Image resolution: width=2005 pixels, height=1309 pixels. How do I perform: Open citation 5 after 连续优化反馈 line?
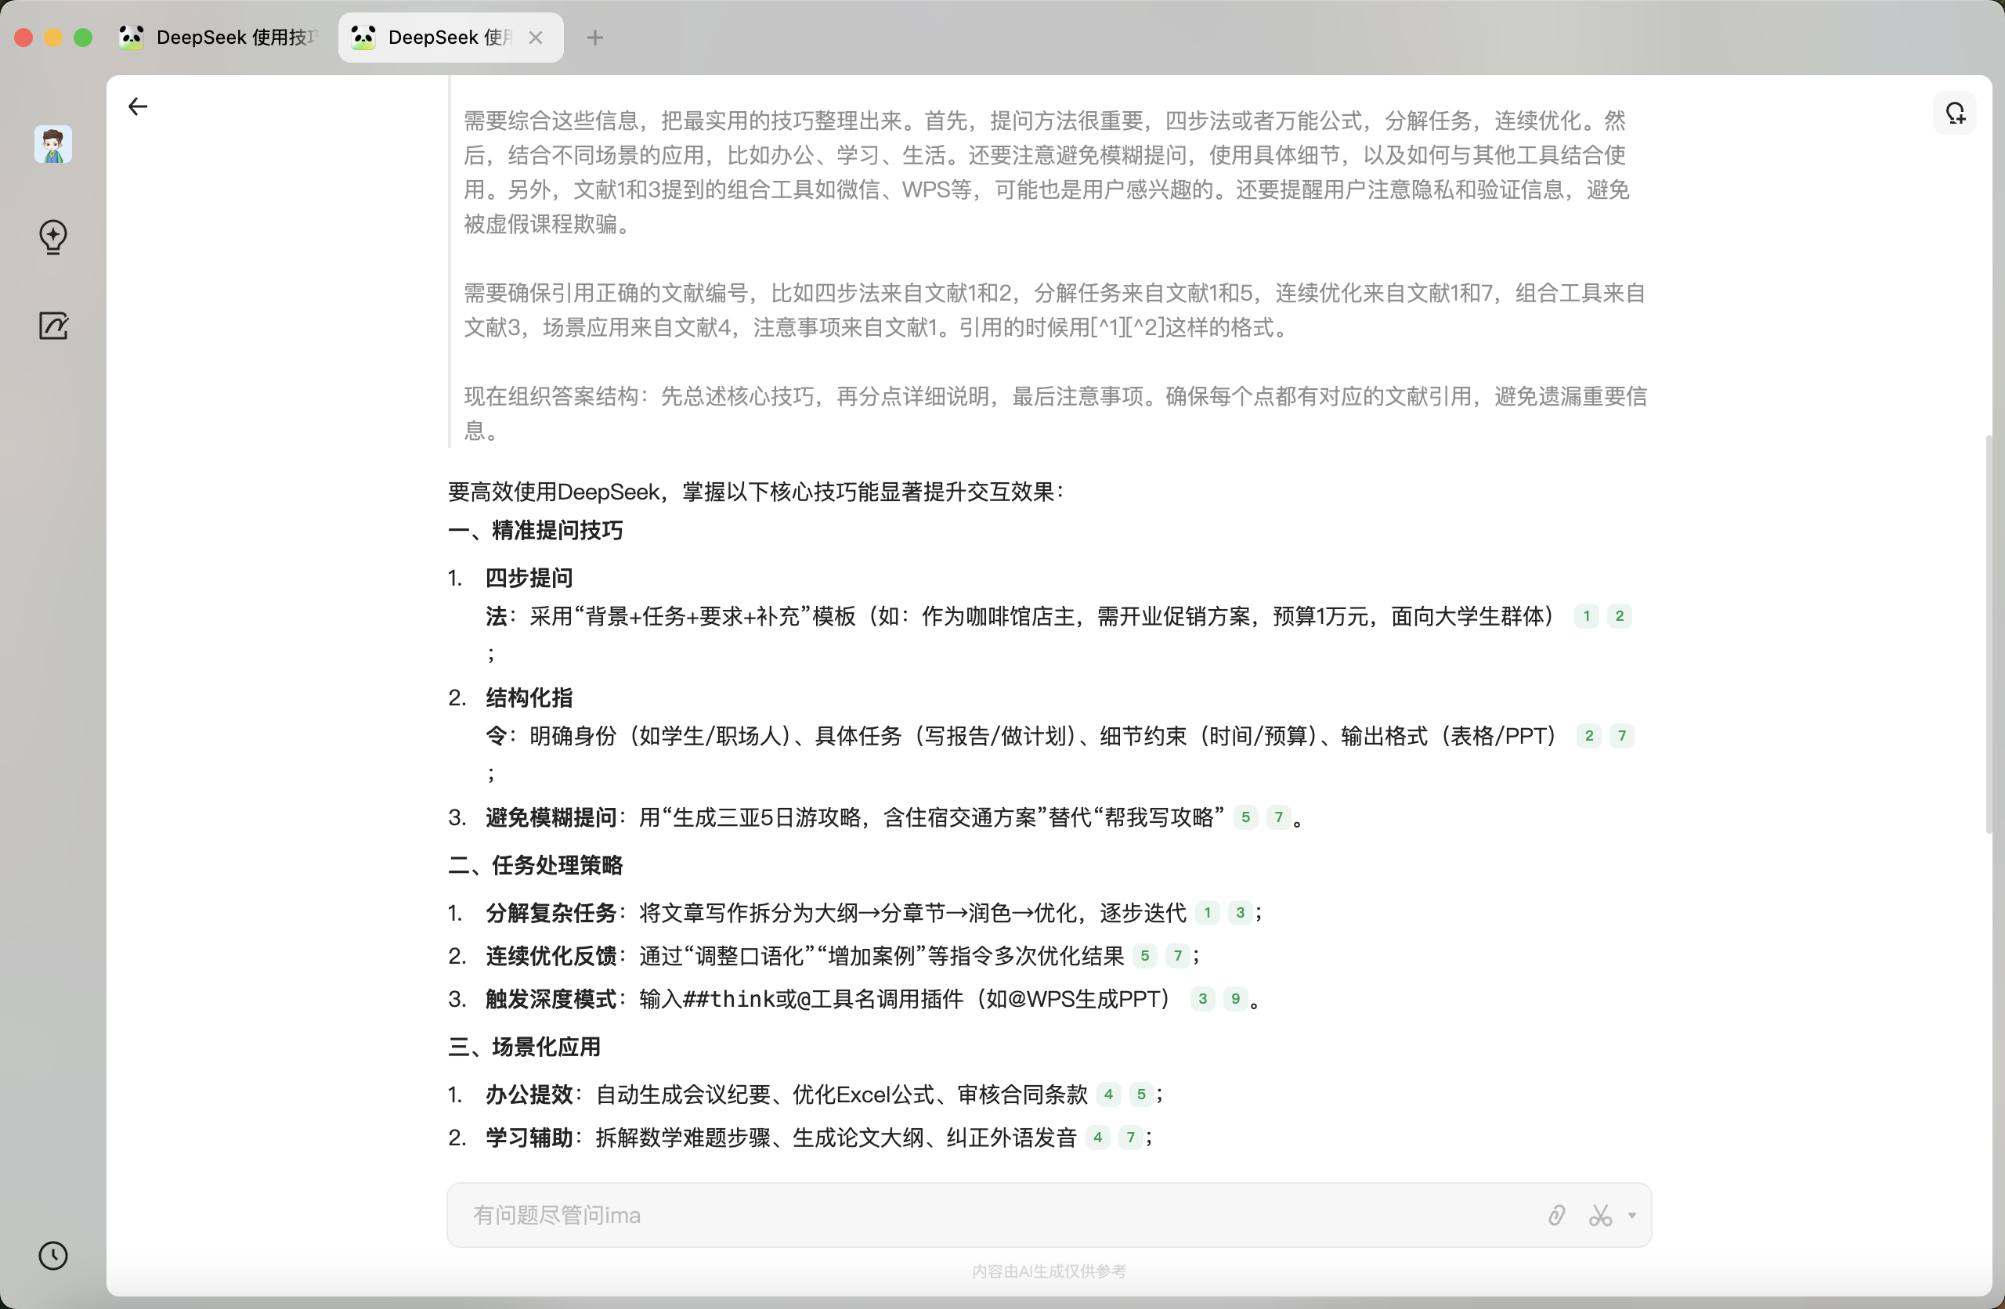tap(1145, 955)
